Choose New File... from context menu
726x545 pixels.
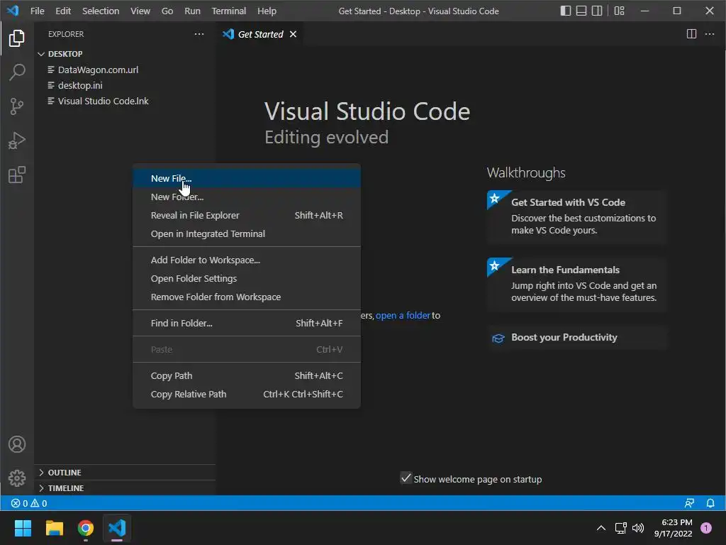pos(246,178)
